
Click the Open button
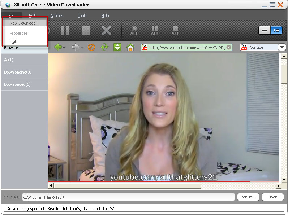[272, 197]
